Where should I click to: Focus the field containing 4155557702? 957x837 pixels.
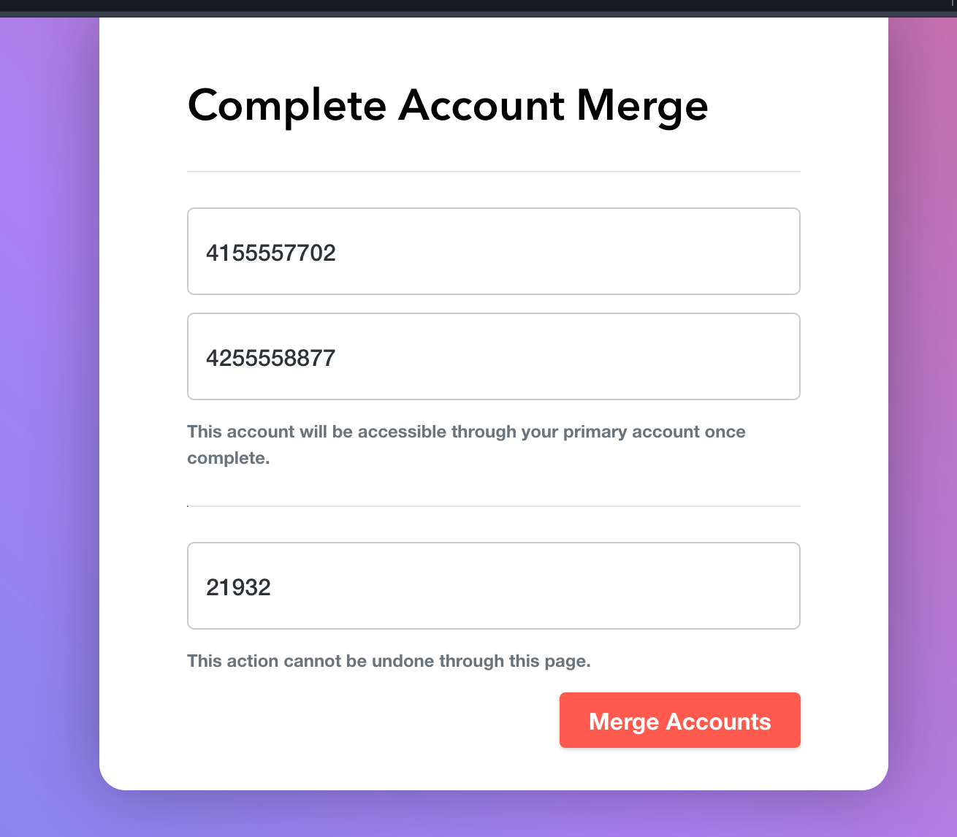point(494,251)
